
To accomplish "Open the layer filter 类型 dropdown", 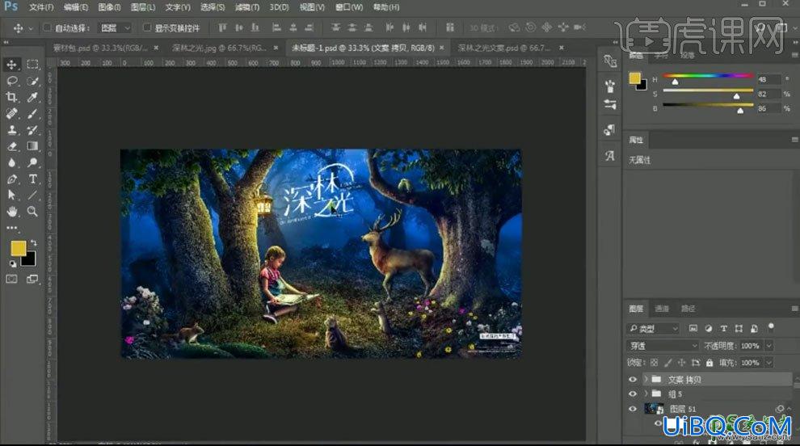I will click(653, 328).
